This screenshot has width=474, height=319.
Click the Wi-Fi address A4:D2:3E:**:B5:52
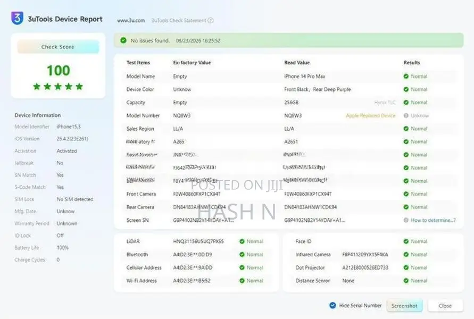click(x=192, y=281)
